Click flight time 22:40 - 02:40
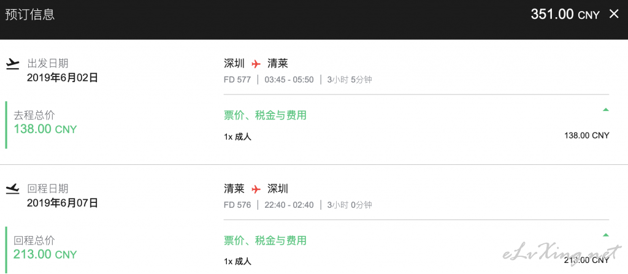Screen dimensions: 628x274 click(289, 205)
